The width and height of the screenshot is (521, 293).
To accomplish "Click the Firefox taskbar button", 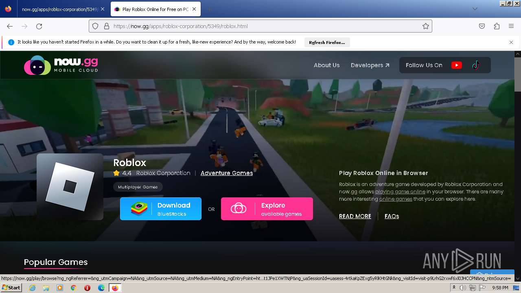I will [x=115, y=288].
